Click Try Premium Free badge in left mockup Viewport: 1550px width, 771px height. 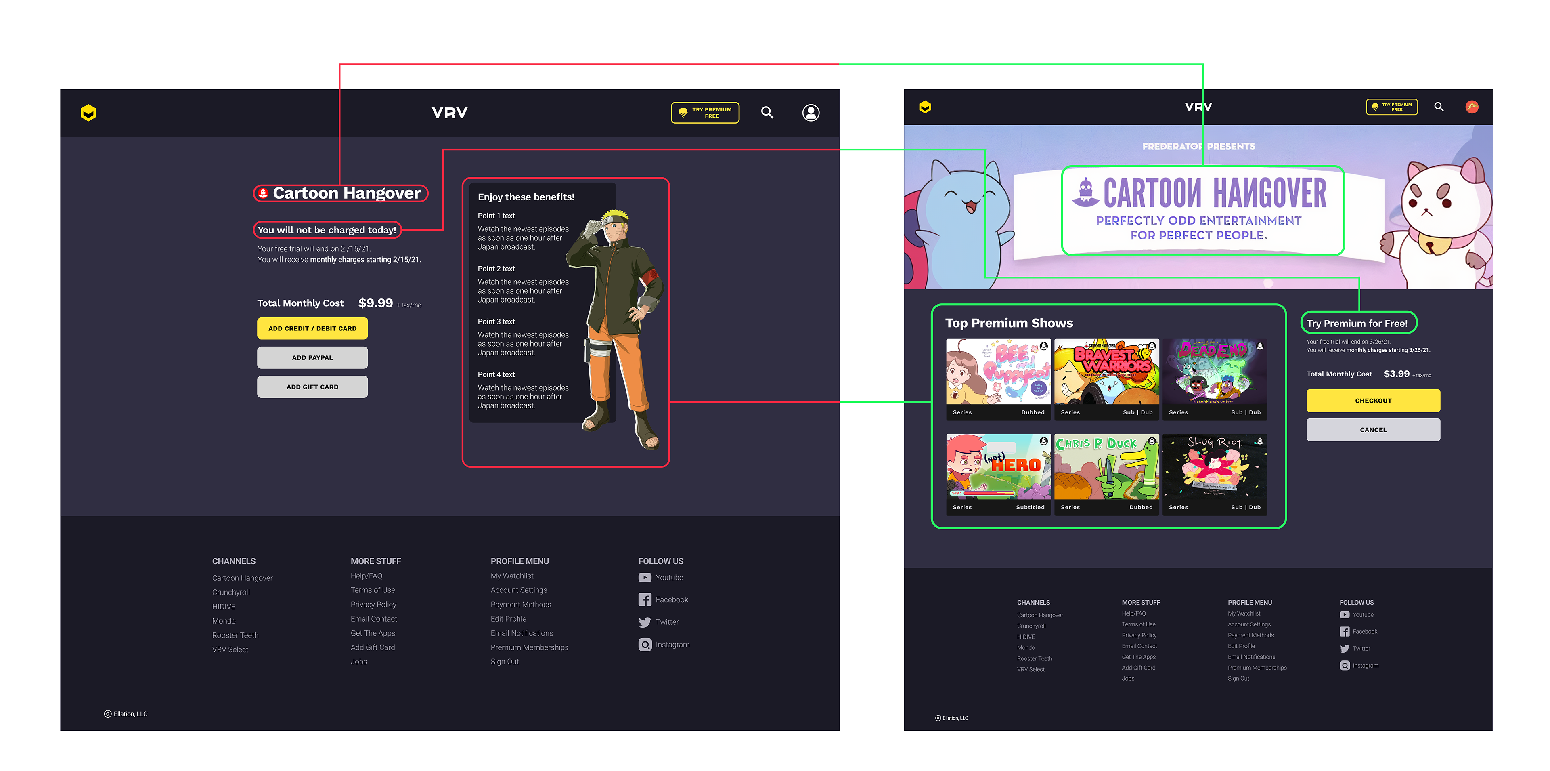tap(705, 113)
